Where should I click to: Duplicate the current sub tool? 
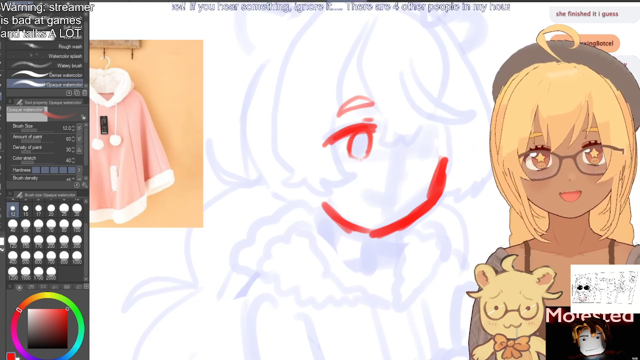pyautogui.click(x=77, y=93)
